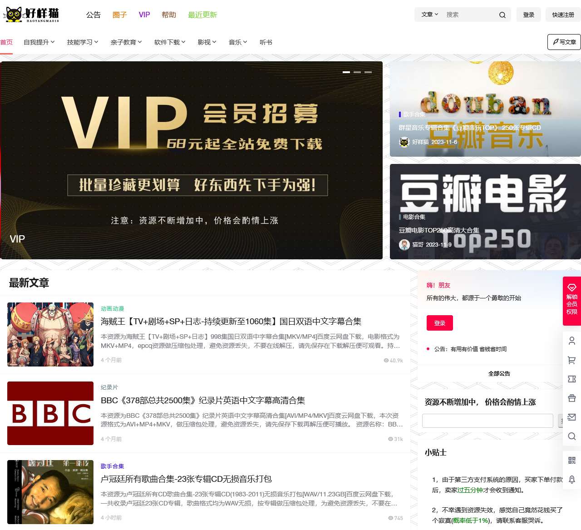Click the 过五分钟 highlighted link in tips

(470, 490)
